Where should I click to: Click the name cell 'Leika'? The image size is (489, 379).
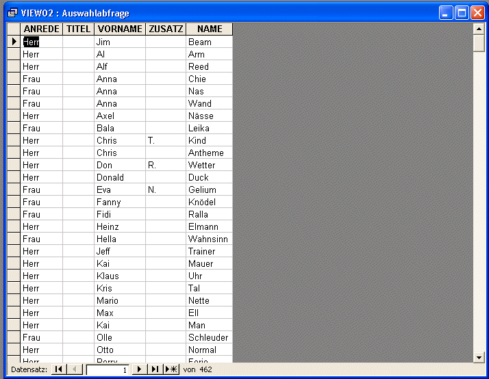(x=210, y=128)
